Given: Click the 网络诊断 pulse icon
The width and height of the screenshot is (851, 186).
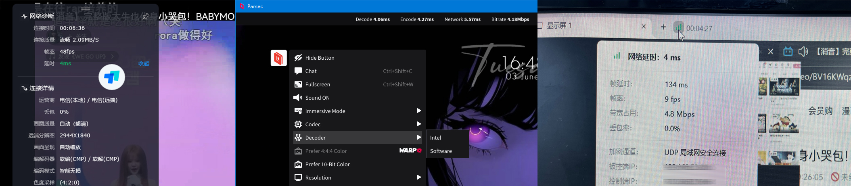Looking at the screenshot, I should [24, 16].
